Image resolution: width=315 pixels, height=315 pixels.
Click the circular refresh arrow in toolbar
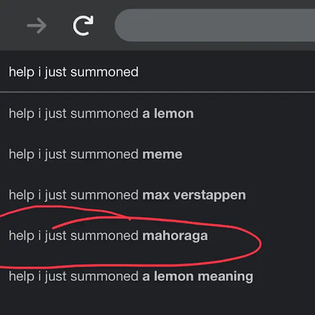[83, 25]
